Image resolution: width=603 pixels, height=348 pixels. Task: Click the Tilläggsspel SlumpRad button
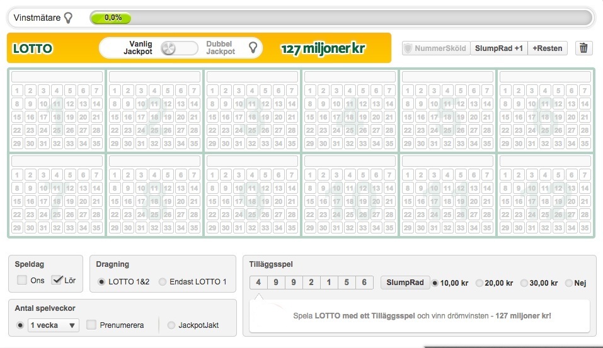(405, 283)
